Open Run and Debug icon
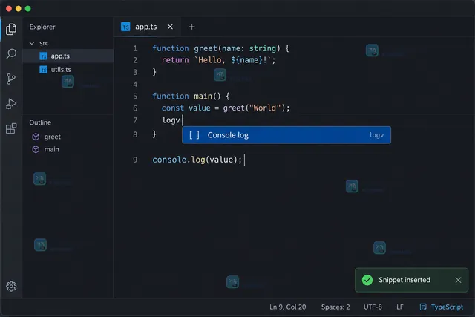The height and width of the screenshot is (317, 475). (11, 104)
